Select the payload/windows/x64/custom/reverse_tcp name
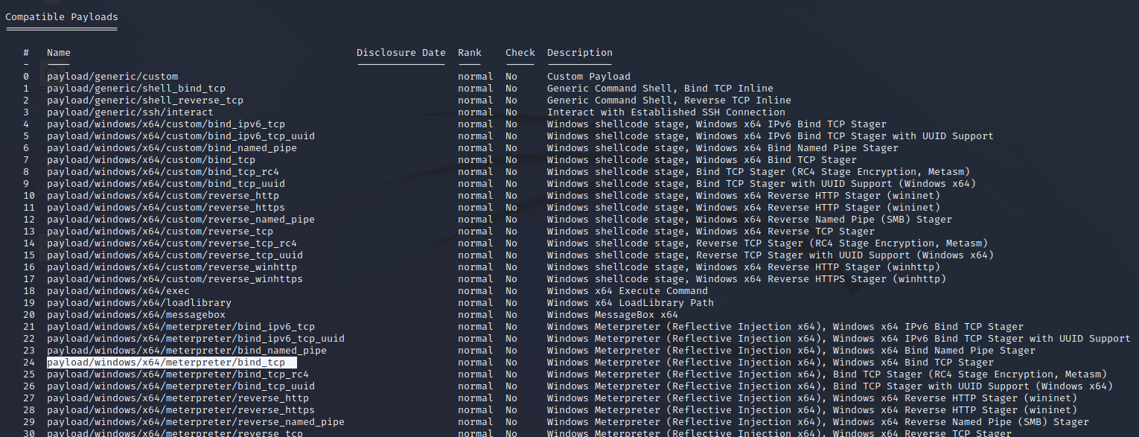This screenshot has width=1139, height=437. [x=160, y=232]
